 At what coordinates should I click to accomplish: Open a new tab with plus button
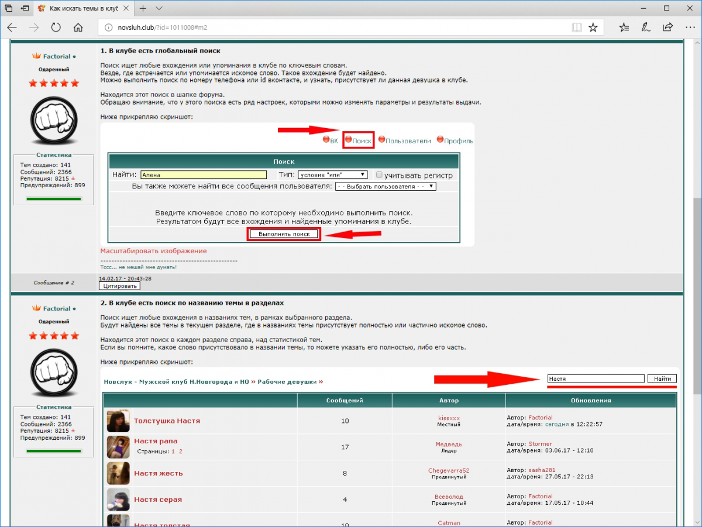[143, 9]
